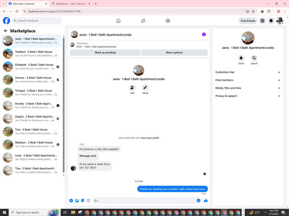Go back using the Marketplace back arrow
Image resolution: width=289 pixels, height=216 pixels.
click(x=6, y=31)
